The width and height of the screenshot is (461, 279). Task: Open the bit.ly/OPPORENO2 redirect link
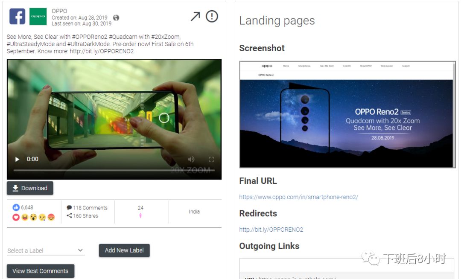(x=271, y=230)
